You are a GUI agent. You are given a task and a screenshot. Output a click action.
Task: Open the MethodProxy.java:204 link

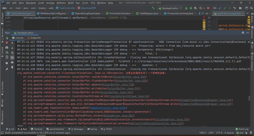118,116
